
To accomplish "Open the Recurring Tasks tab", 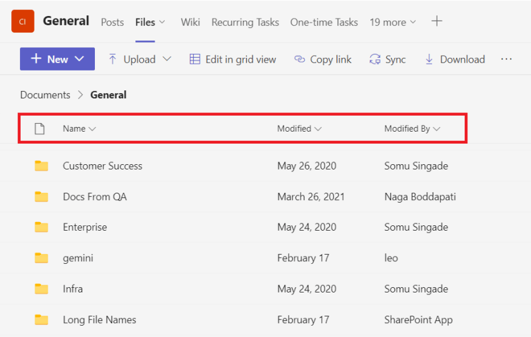I will click(245, 22).
